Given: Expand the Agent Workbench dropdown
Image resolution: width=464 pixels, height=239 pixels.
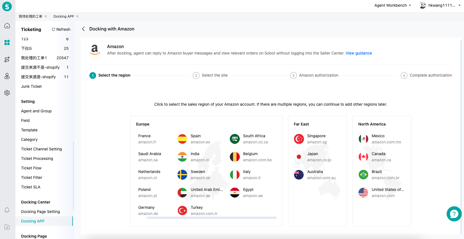Looking at the screenshot, I should 393,5.
